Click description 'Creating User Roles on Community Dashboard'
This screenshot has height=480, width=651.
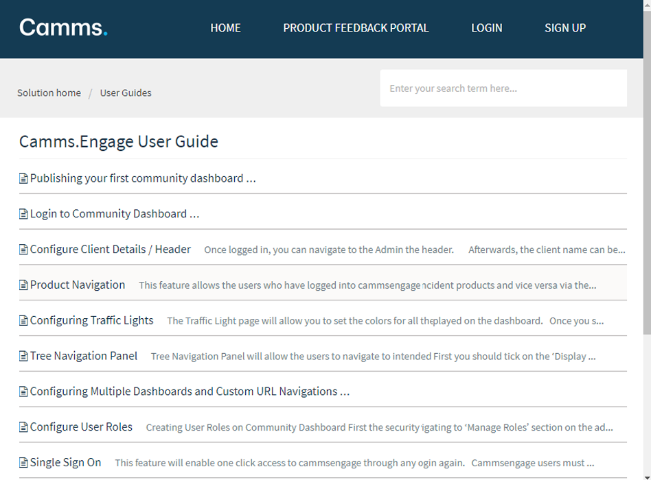click(380, 427)
